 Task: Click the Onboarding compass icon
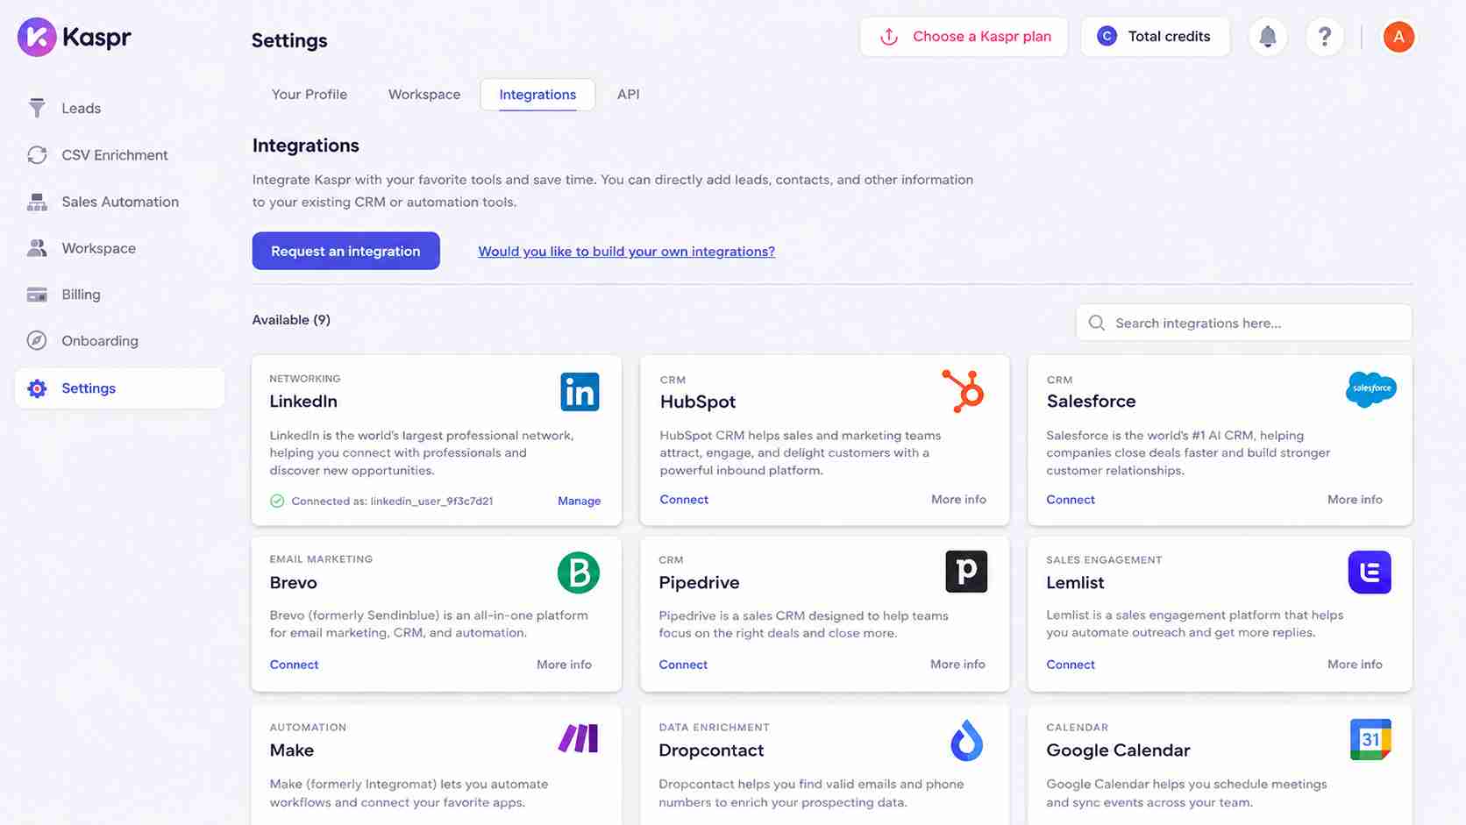pos(37,341)
